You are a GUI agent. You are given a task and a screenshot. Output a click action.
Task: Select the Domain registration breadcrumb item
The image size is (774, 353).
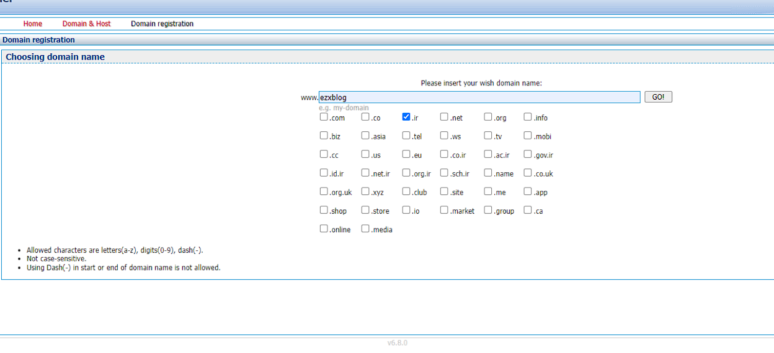coord(162,24)
